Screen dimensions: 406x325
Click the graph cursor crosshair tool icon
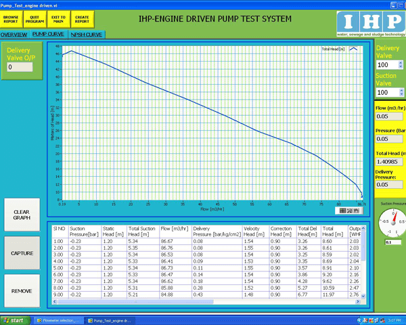[344, 211]
